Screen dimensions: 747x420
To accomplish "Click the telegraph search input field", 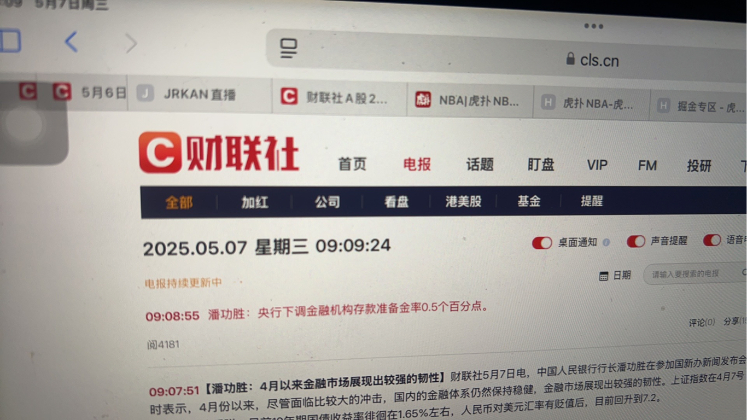I will (695, 274).
